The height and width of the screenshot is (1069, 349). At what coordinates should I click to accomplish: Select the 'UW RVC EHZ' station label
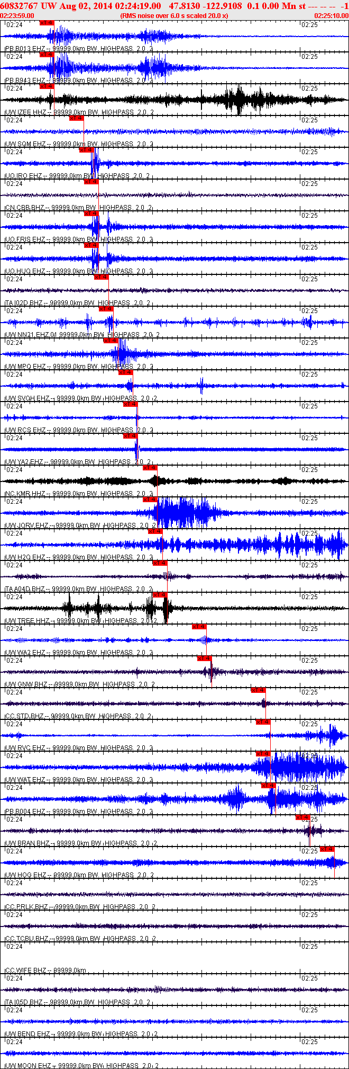(25, 748)
